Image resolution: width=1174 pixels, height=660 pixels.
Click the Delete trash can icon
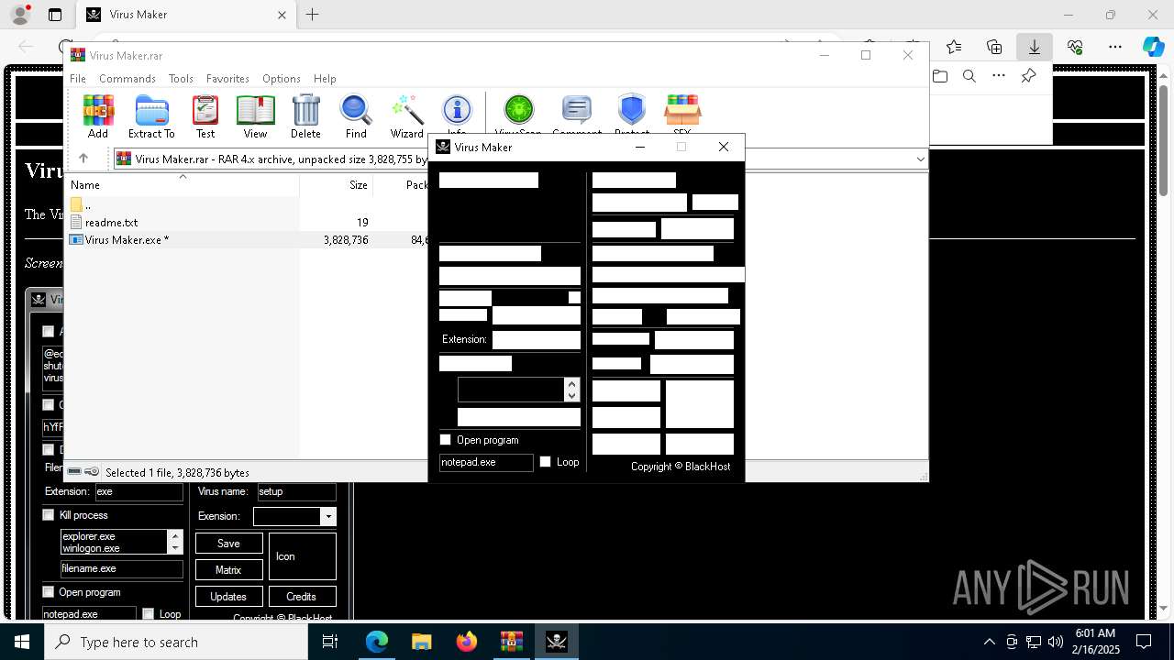point(305,116)
